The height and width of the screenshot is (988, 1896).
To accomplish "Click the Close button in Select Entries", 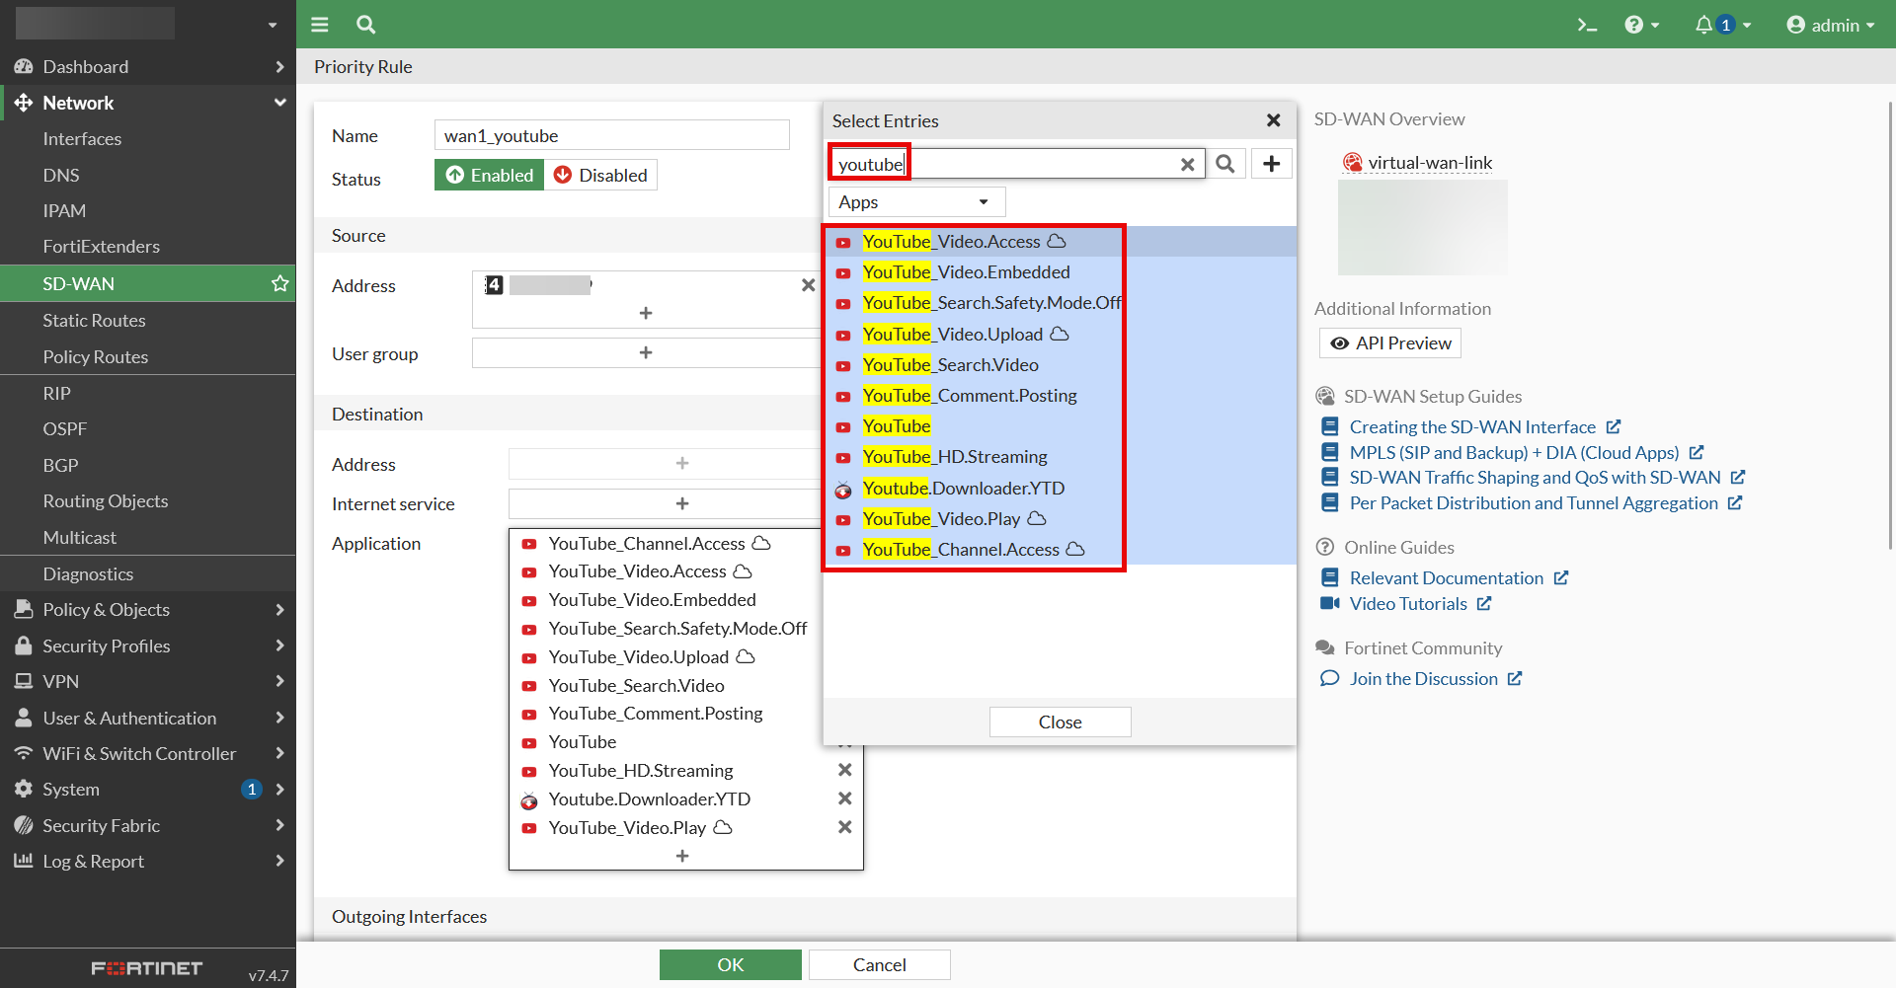I will click(x=1060, y=722).
